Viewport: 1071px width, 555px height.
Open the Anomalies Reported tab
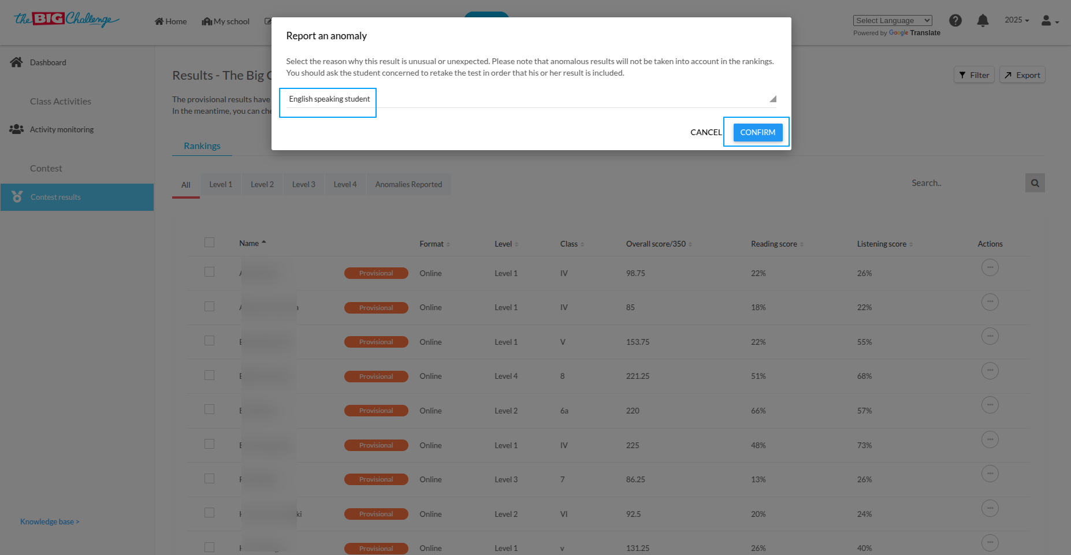pyautogui.click(x=408, y=185)
